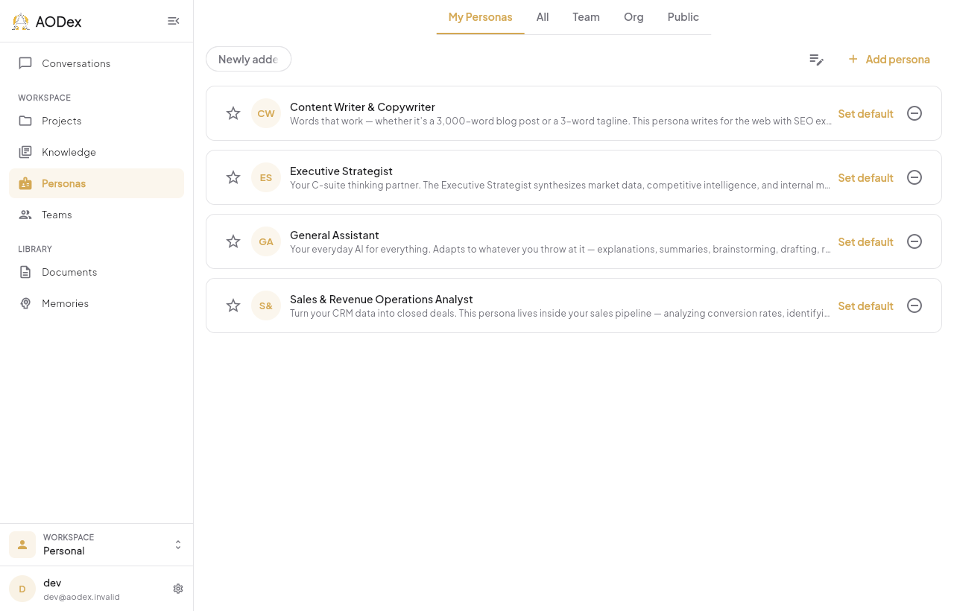Viewport: 954px width, 611px height.
Task: Set Sales & Revenue Operations Analyst as default
Action: pos(865,305)
